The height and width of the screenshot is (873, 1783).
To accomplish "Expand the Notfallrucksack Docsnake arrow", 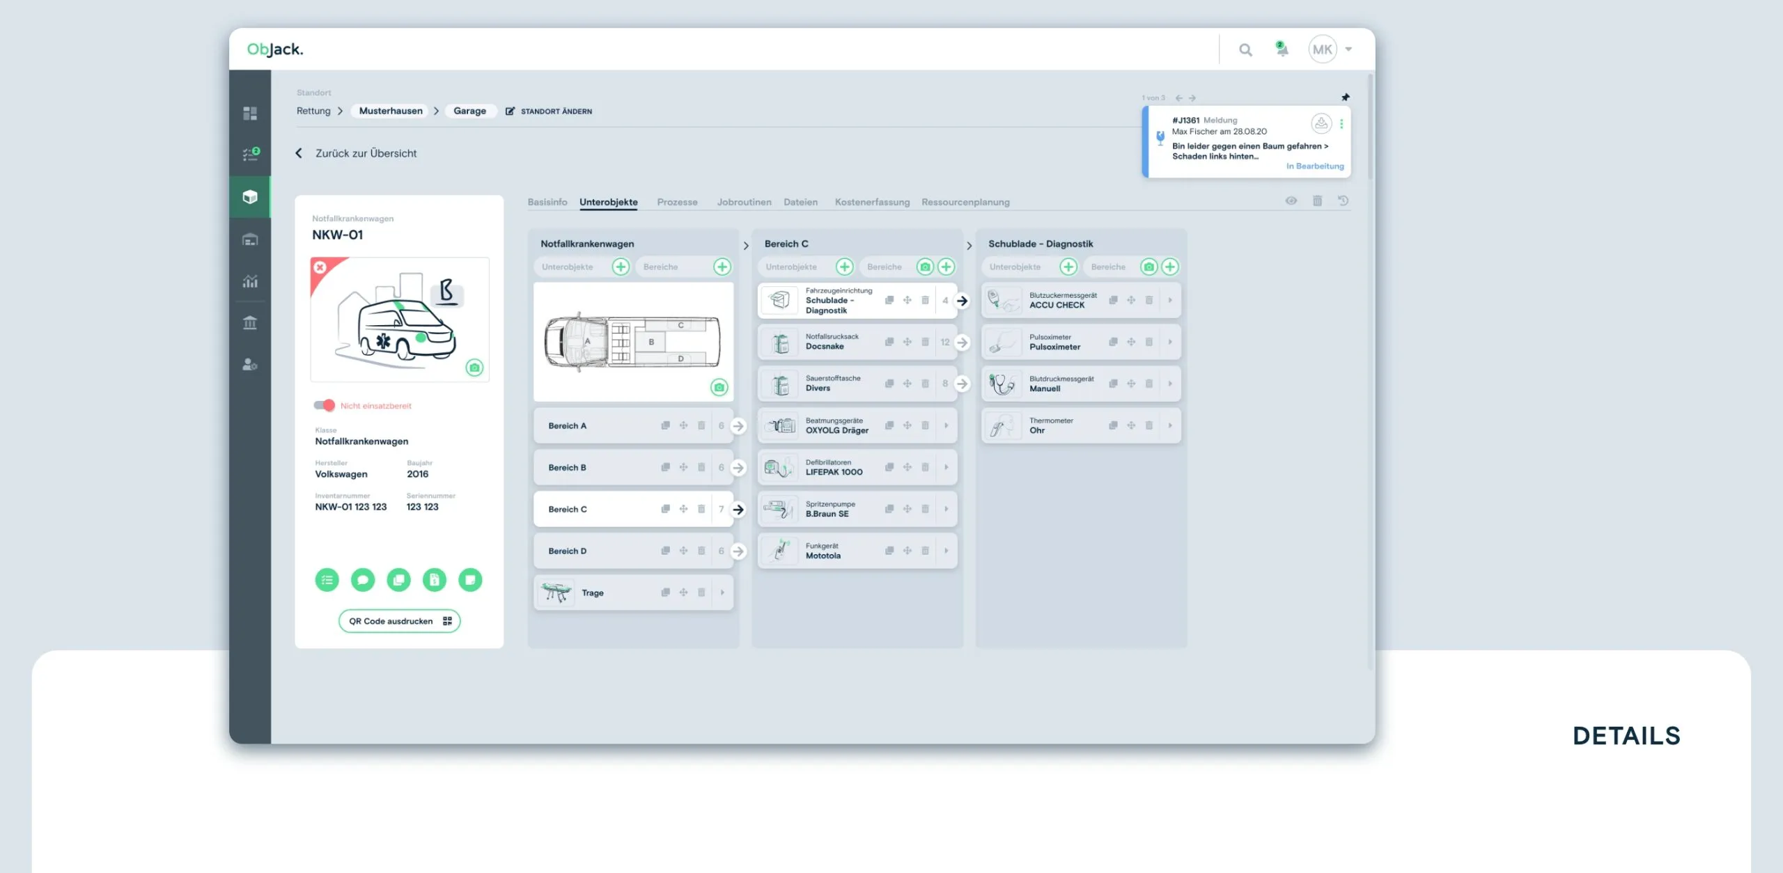I will [962, 343].
